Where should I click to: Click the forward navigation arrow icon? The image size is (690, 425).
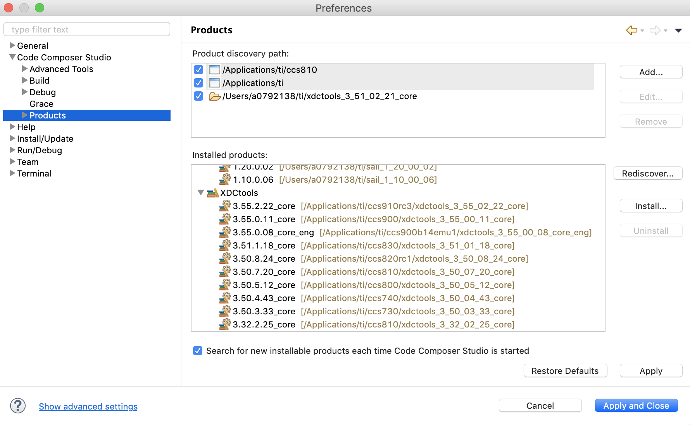[655, 30]
